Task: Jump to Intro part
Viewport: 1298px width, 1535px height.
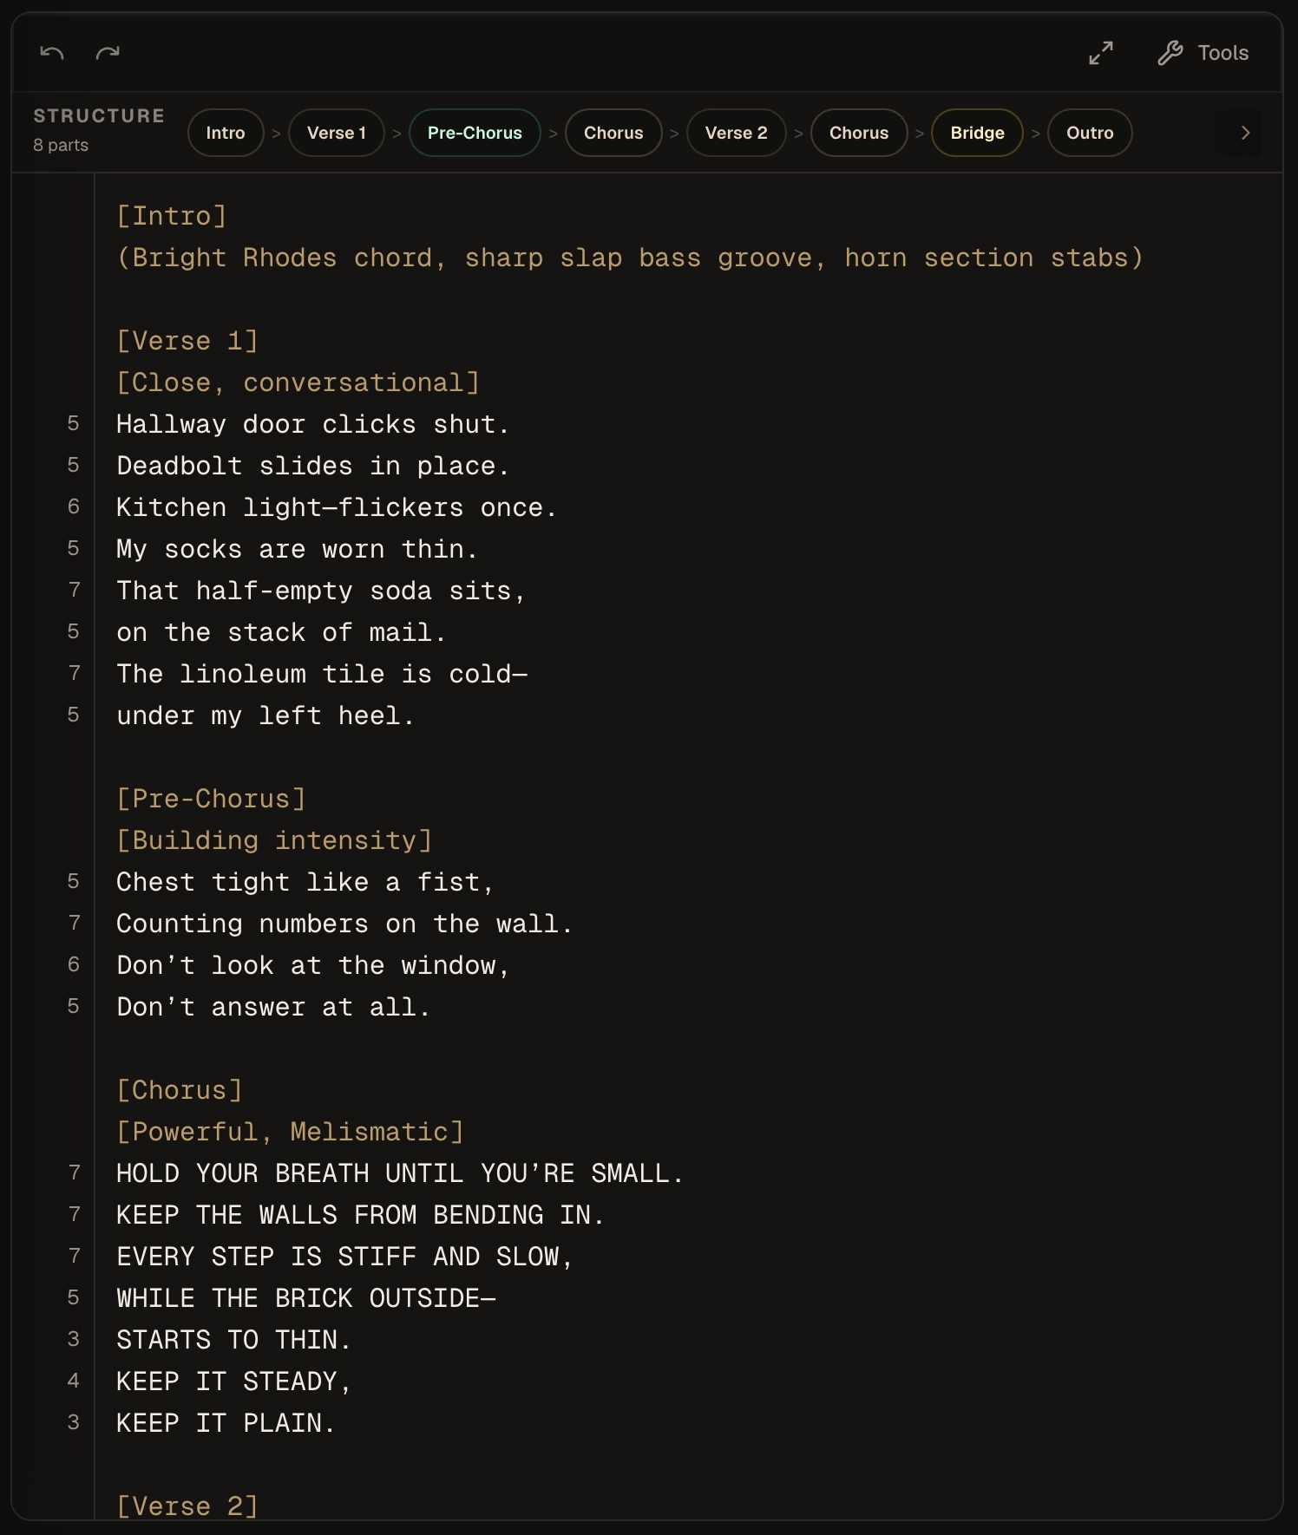Action: click(226, 133)
